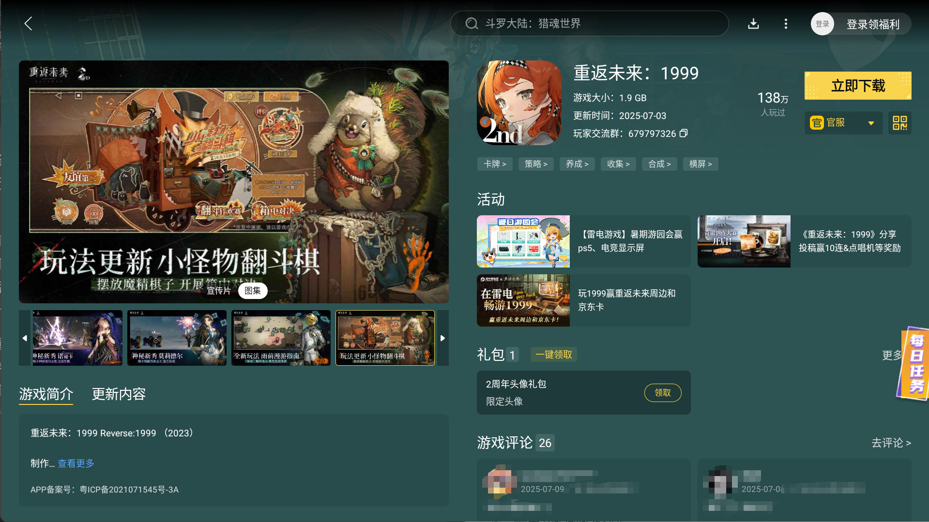The image size is (929, 522).
Task: Open the 玩1999赢重返未来周边 event card
Action: point(583,300)
